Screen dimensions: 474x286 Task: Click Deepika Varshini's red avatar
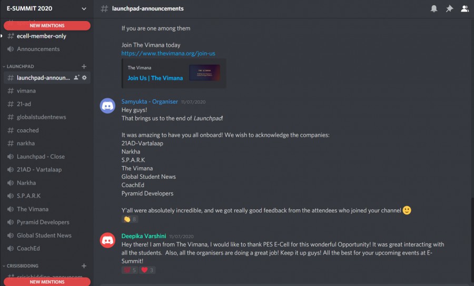coord(108,240)
